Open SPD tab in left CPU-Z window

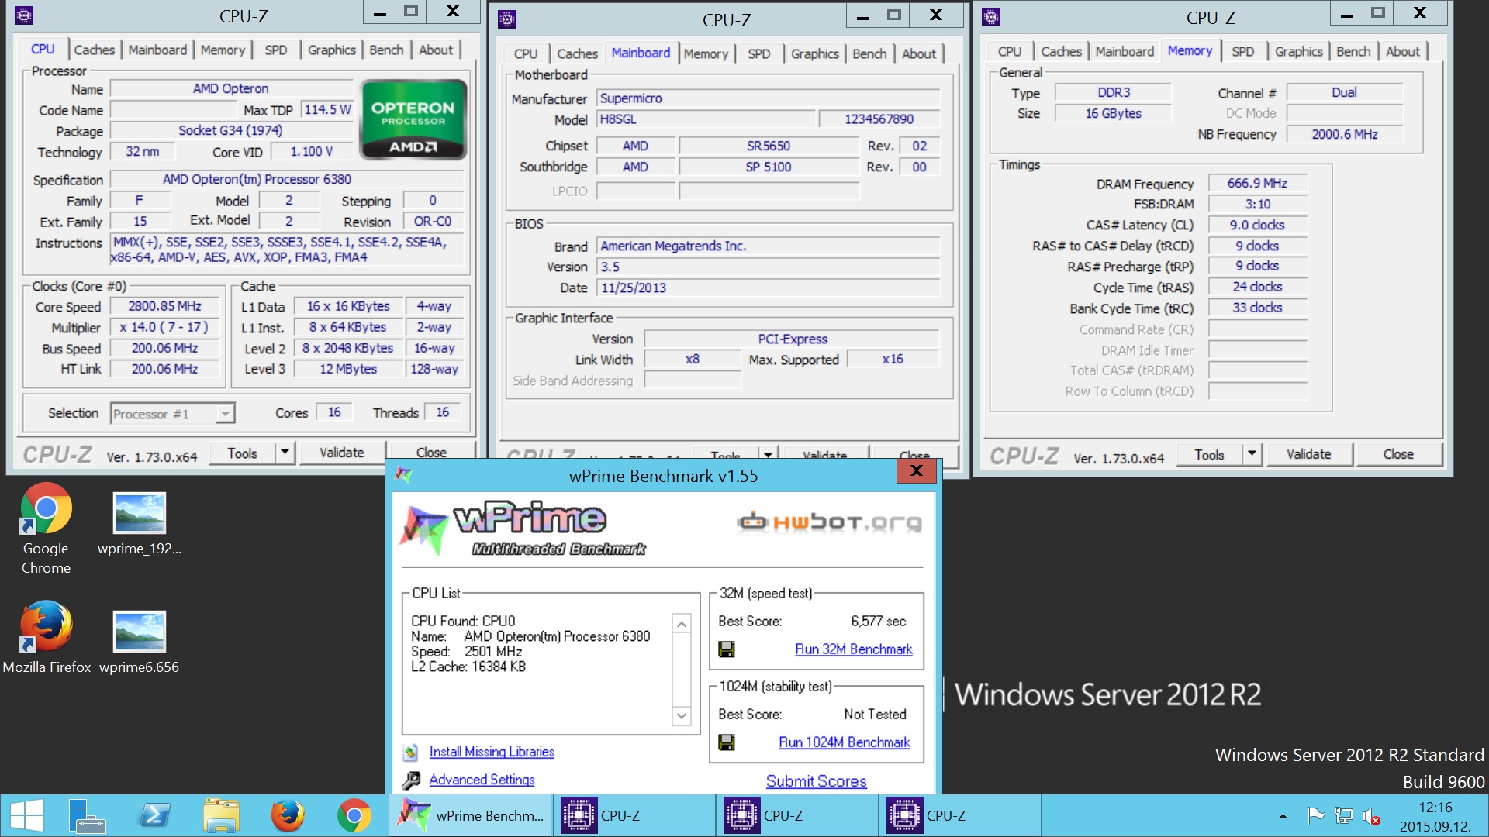point(275,50)
